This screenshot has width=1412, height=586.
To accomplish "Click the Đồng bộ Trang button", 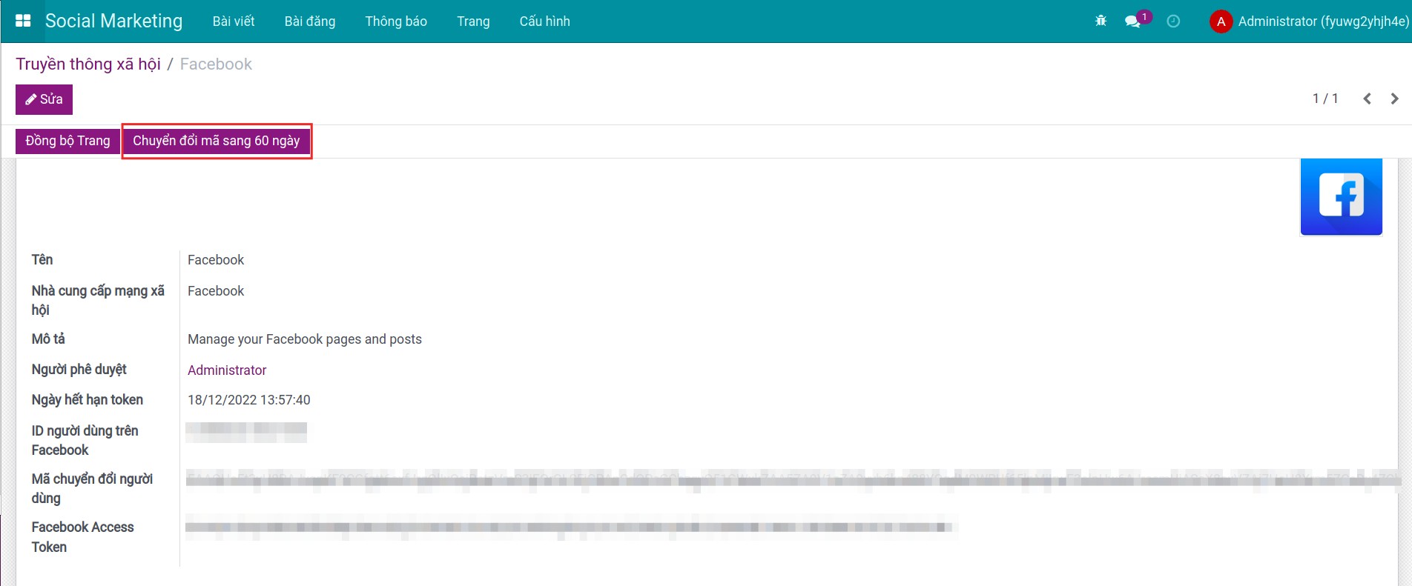I will tap(67, 141).
